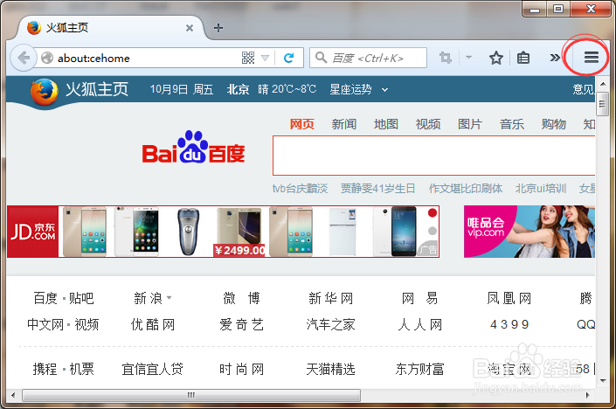Open the 优酷网 site link
Viewport: 616px width, 409px height.
point(152,324)
